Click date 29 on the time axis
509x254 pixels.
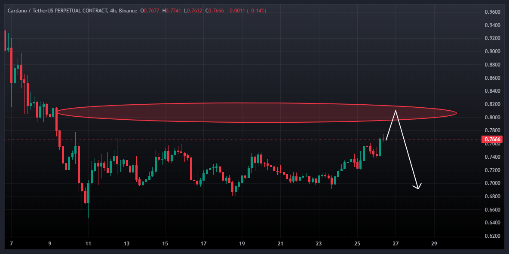click(434, 244)
